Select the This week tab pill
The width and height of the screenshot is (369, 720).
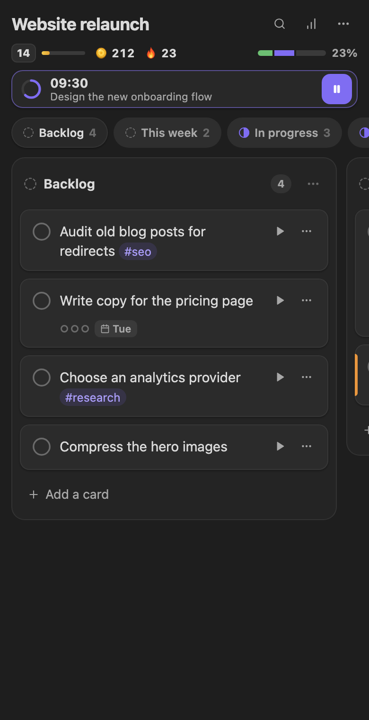click(167, 133)
